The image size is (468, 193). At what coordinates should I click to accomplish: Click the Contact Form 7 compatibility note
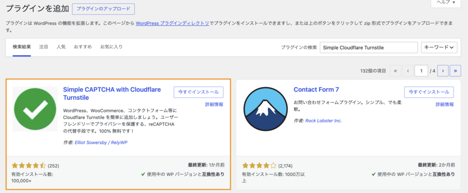coord(413,174)
